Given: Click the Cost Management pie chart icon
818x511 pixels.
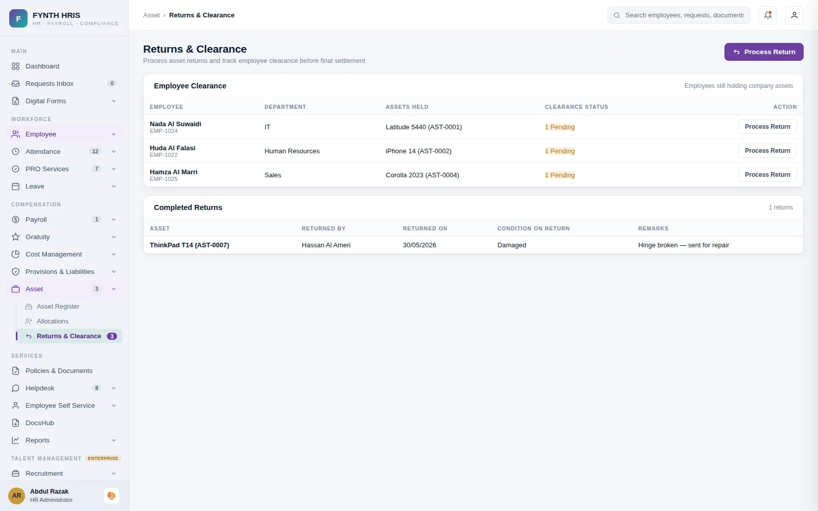Looking at the screenshot, I should pos(16,254).
